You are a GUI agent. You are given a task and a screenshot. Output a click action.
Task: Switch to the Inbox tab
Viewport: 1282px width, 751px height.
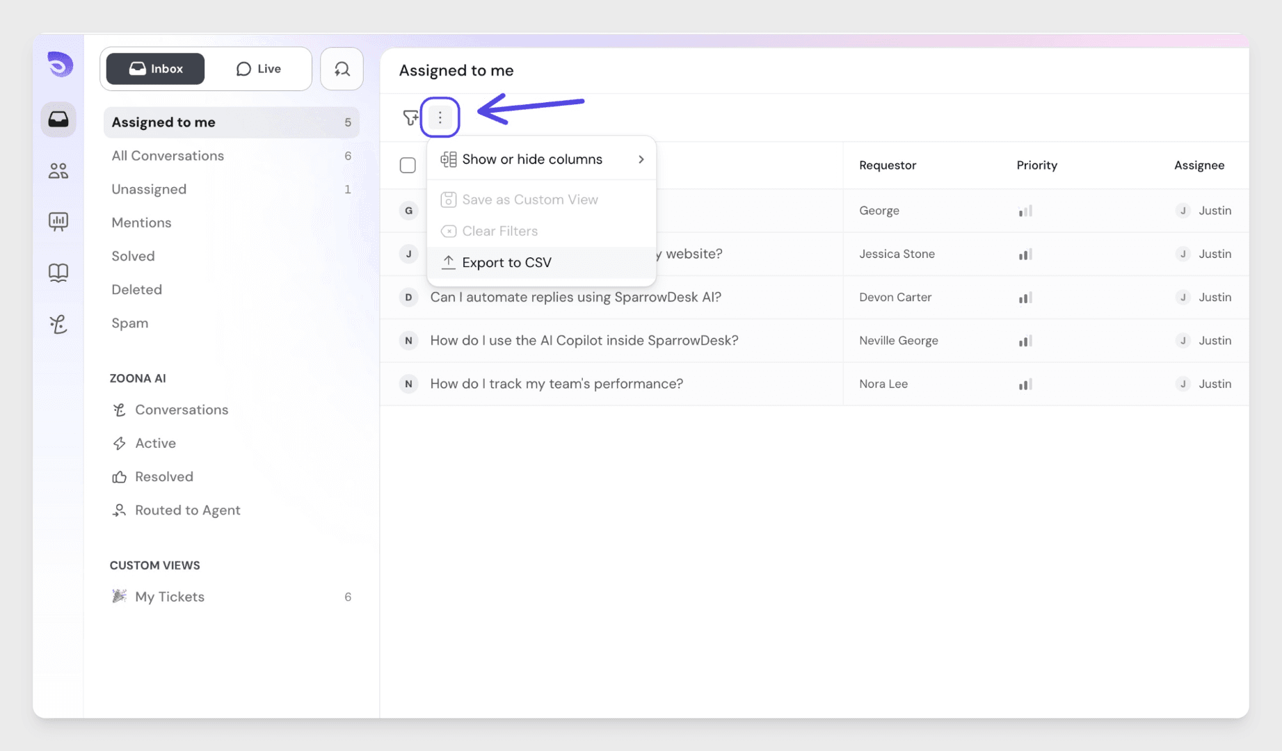[156, 69]
